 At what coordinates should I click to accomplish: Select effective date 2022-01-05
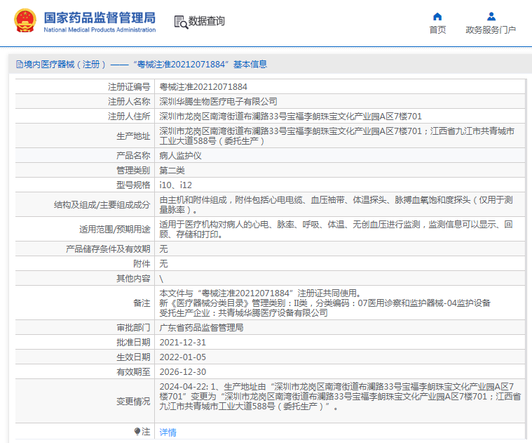coord(182,357)
